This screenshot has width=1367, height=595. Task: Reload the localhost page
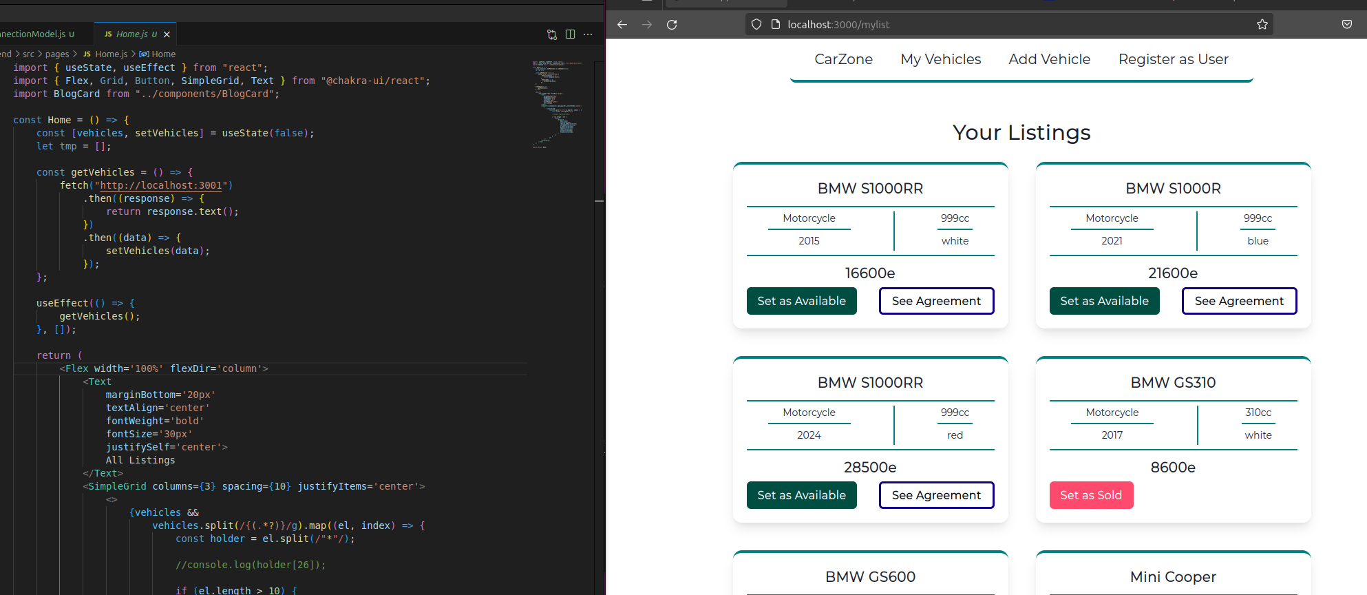(672, 25)
